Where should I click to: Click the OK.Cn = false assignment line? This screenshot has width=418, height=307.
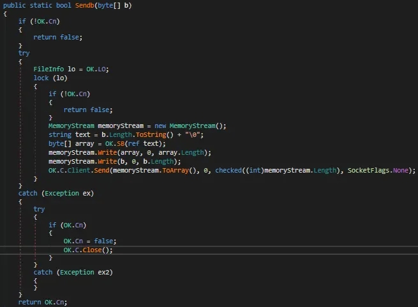[89, 241]
